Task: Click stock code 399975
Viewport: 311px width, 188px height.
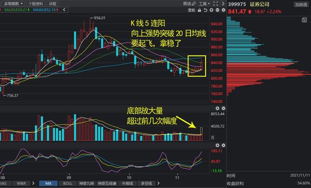Action: coord(237,4)
